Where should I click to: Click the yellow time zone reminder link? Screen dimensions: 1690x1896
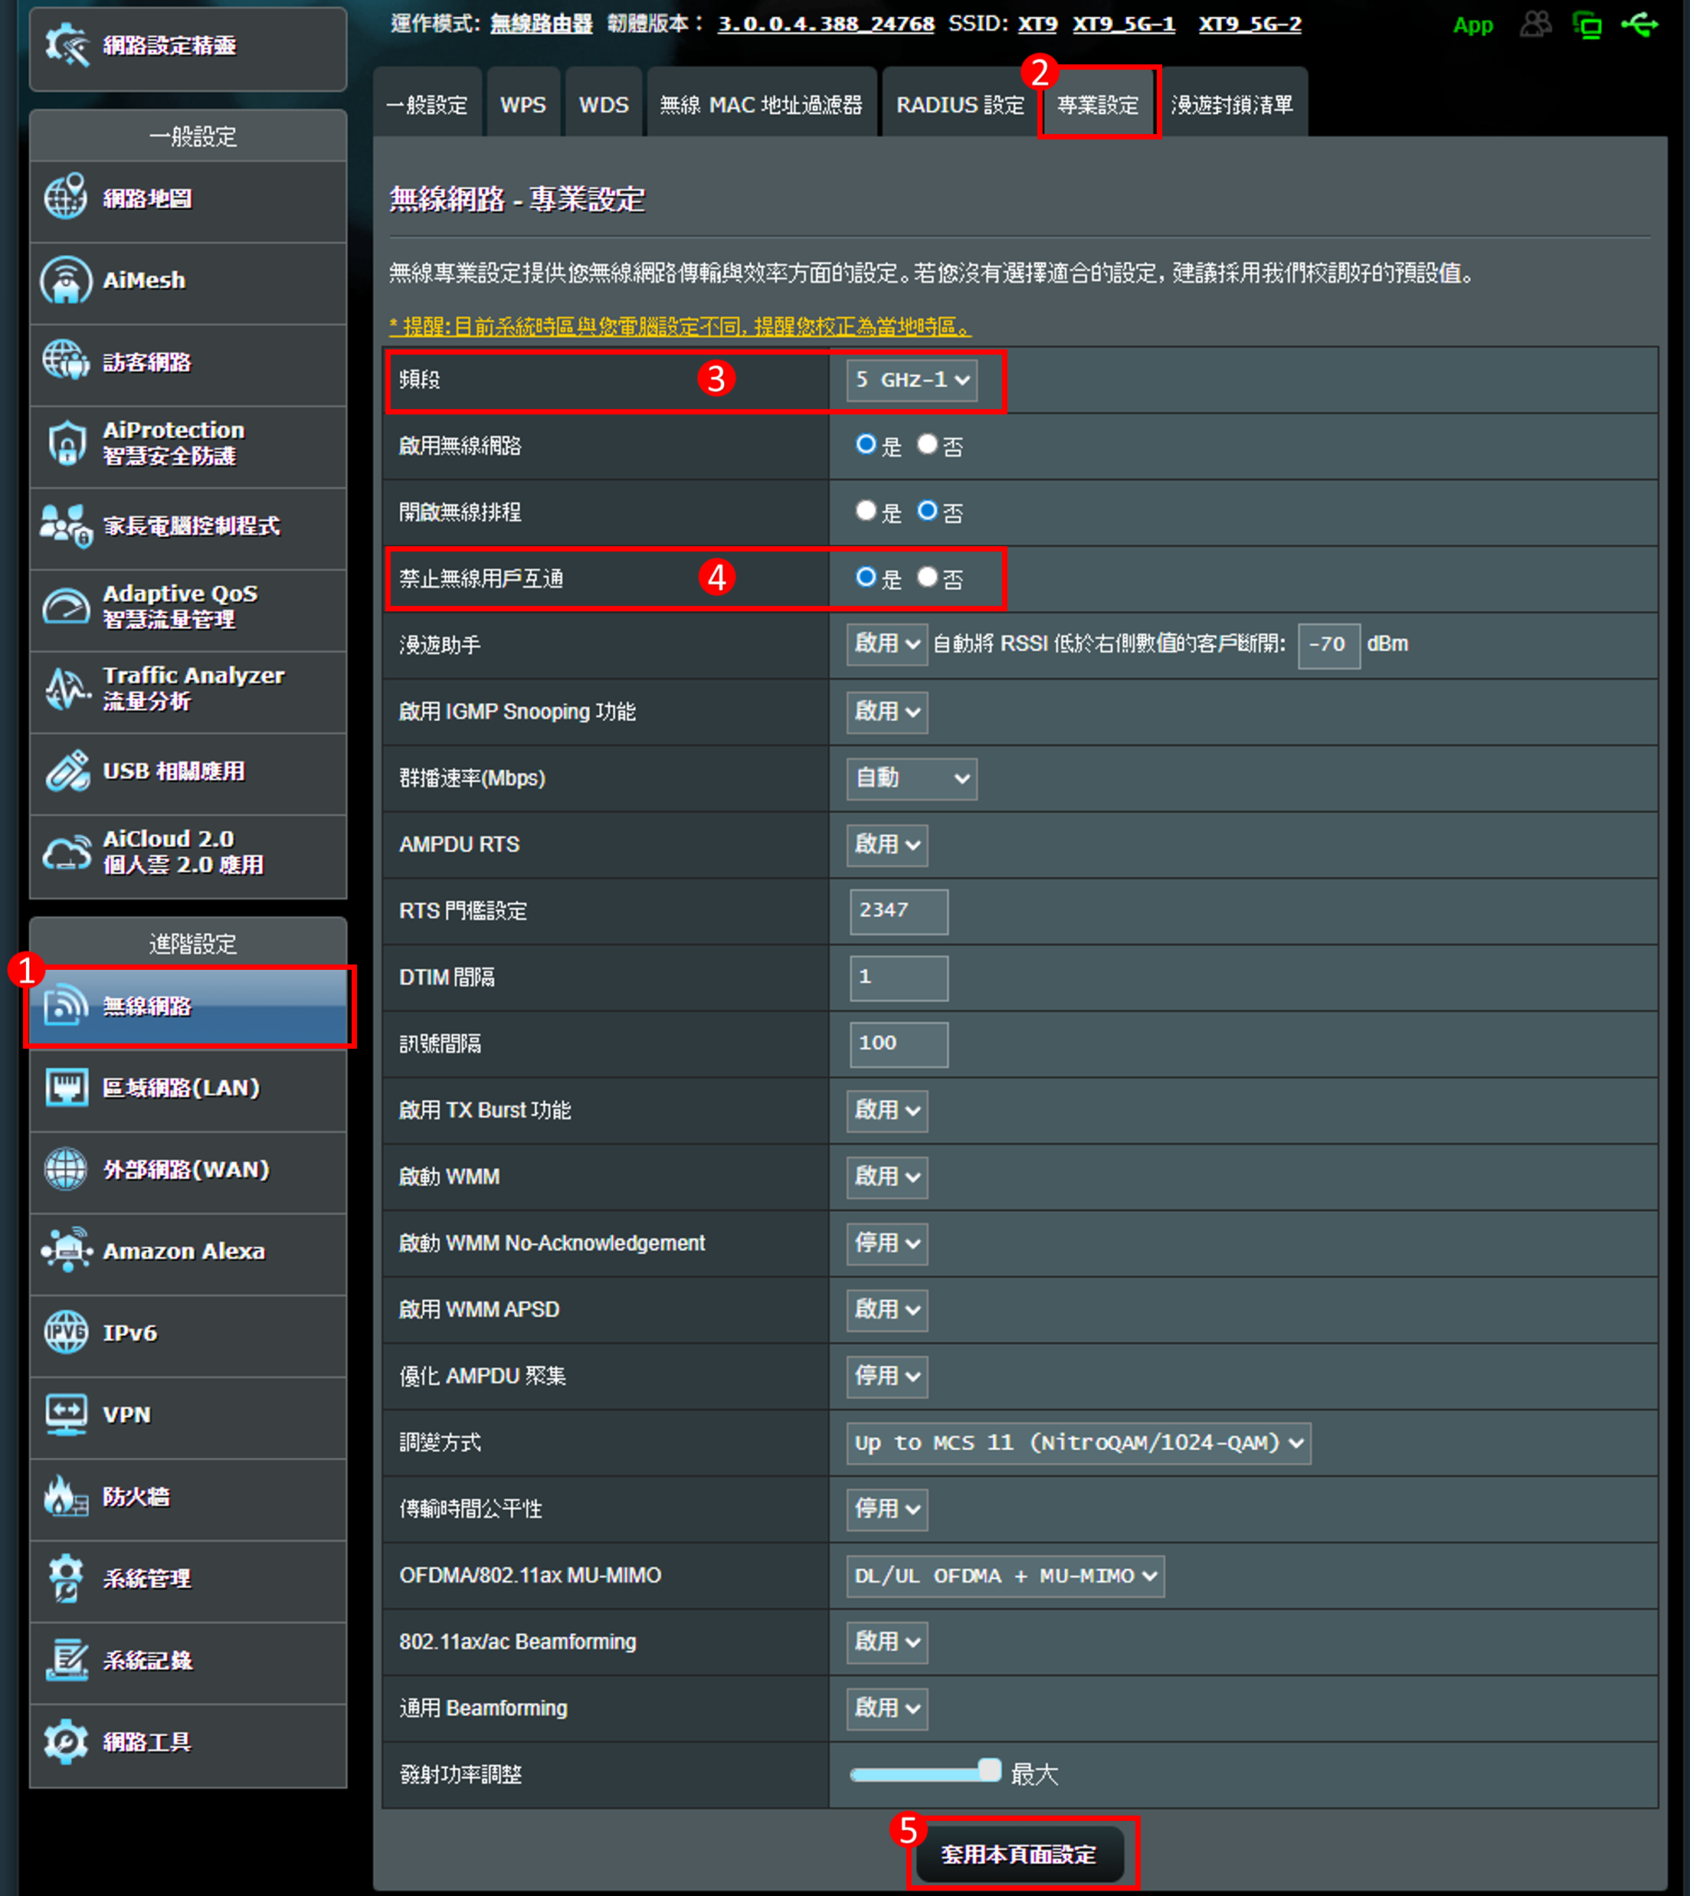coord(680,327)
